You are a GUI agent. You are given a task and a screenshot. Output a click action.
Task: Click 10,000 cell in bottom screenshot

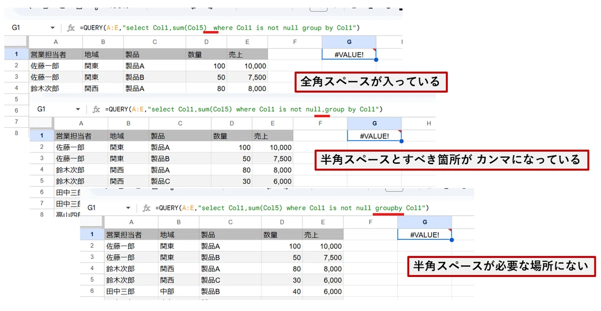(323, 246)
